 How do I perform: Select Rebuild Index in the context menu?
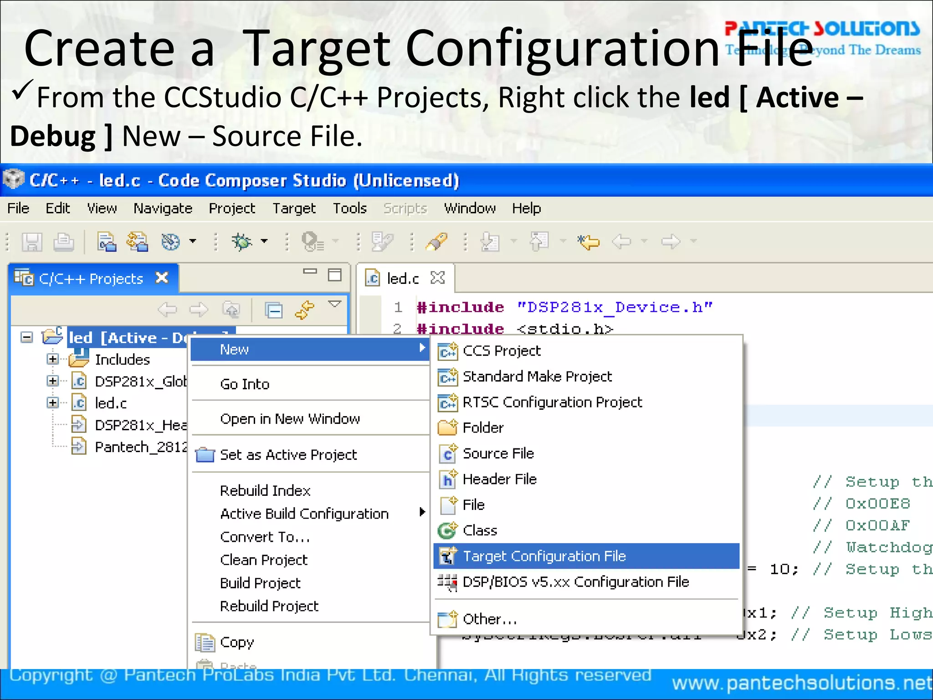click(x=310, y=490)
